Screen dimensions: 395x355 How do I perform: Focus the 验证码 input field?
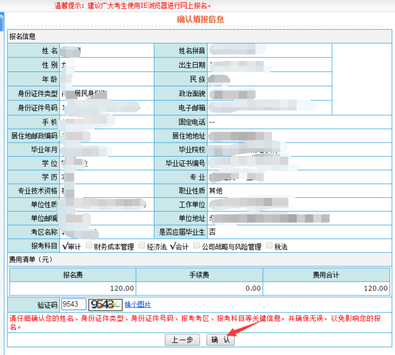(73, 305)
